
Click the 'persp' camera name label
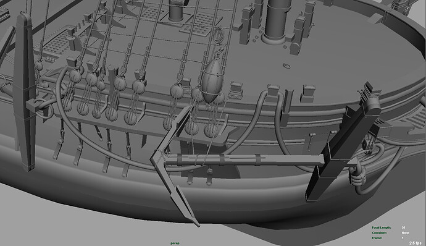[x=175, y=243]
